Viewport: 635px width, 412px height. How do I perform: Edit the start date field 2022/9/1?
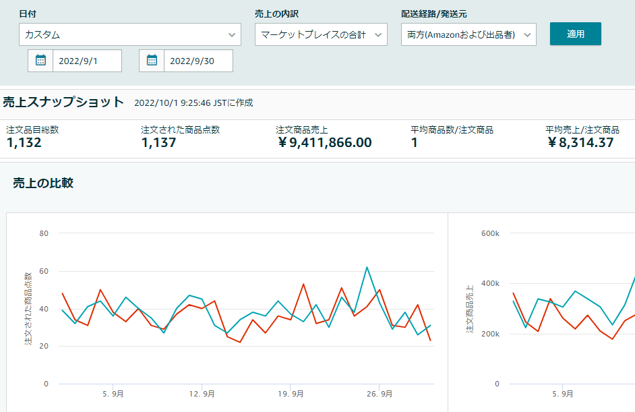coord(87,61)
